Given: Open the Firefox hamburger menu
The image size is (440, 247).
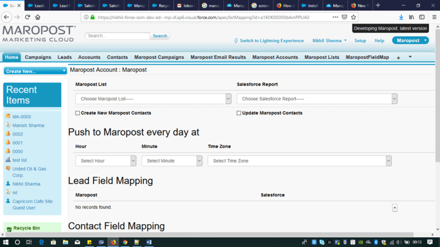Looking at the screenshot, I should click(x=434, y=17).
